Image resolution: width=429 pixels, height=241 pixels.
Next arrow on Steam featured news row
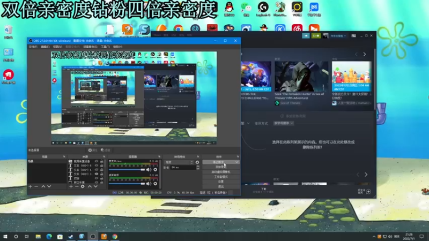pos(365,54)
